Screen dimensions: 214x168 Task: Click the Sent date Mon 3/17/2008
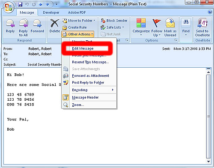coord(192,49)
